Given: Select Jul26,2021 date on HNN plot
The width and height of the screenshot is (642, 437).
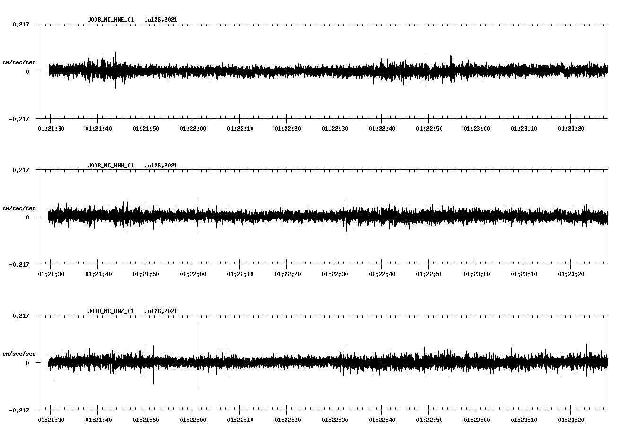Looking at the screenshot, I should coord(161,166).
